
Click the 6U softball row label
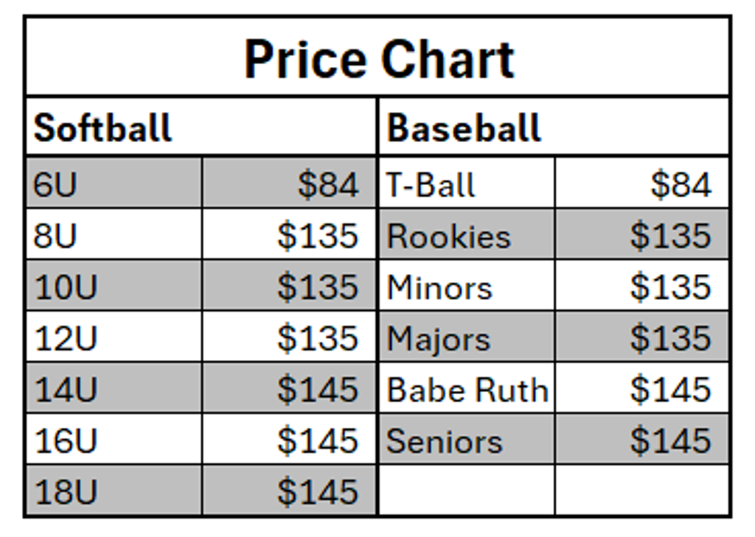114,183
